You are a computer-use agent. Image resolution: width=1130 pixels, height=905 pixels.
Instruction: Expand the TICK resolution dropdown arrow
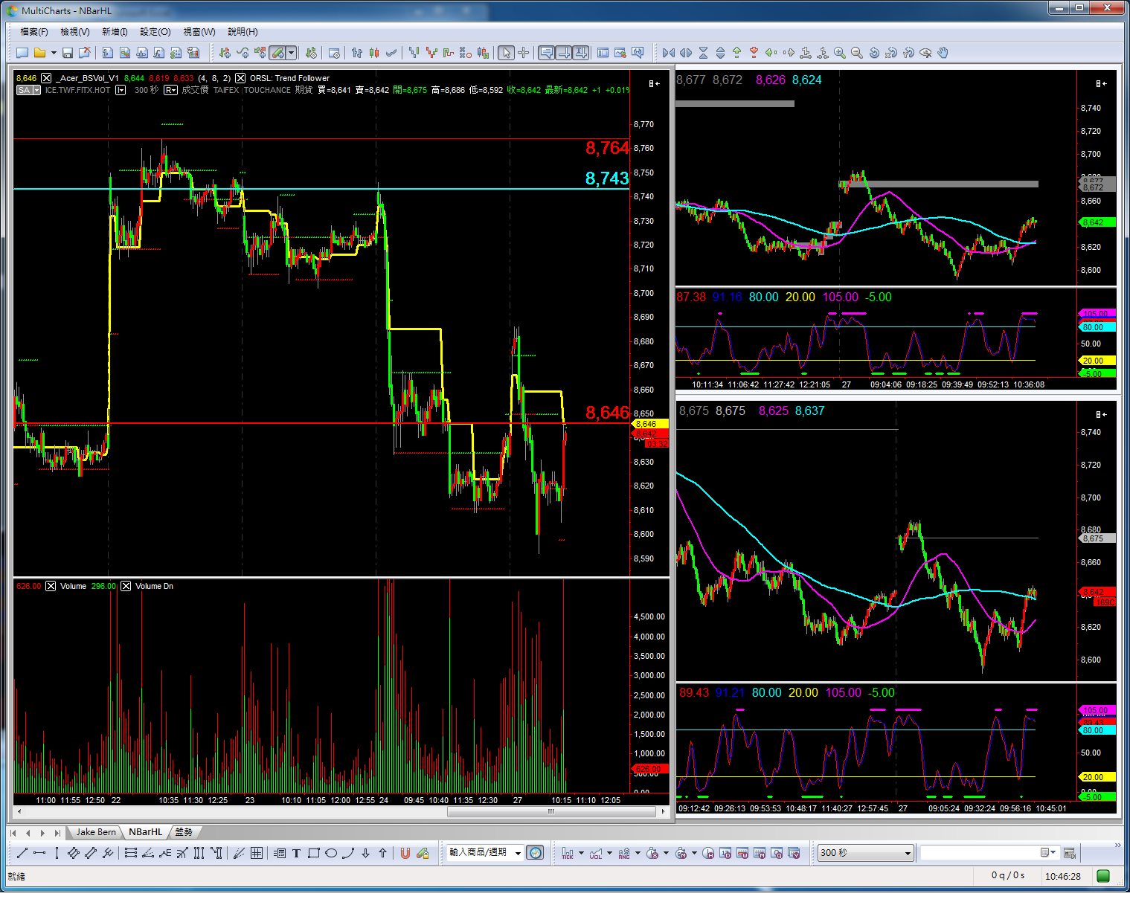[x=581, y=853]
